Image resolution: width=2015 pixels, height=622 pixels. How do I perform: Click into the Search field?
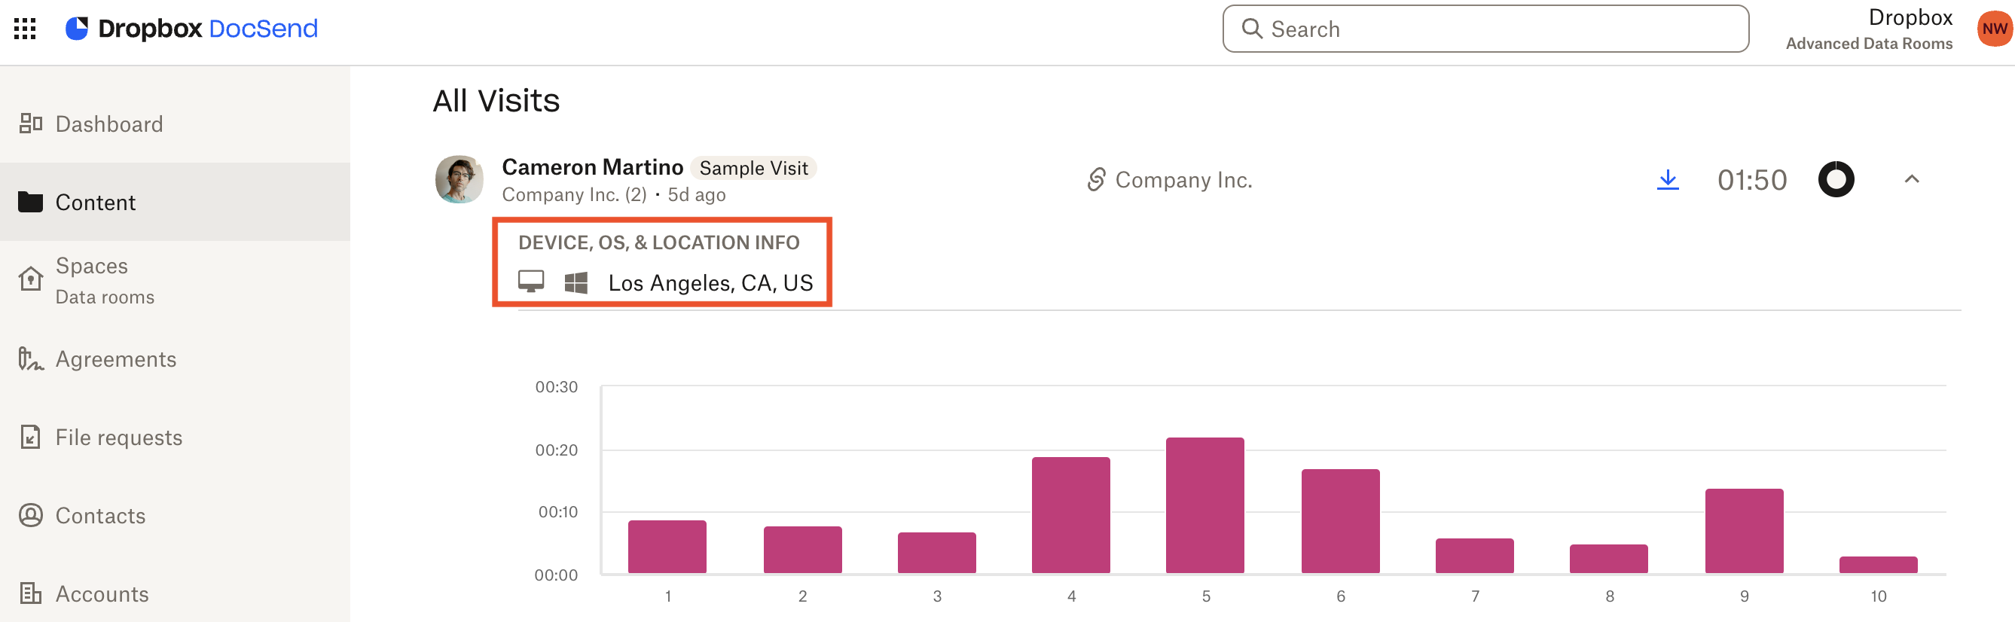1486,29
